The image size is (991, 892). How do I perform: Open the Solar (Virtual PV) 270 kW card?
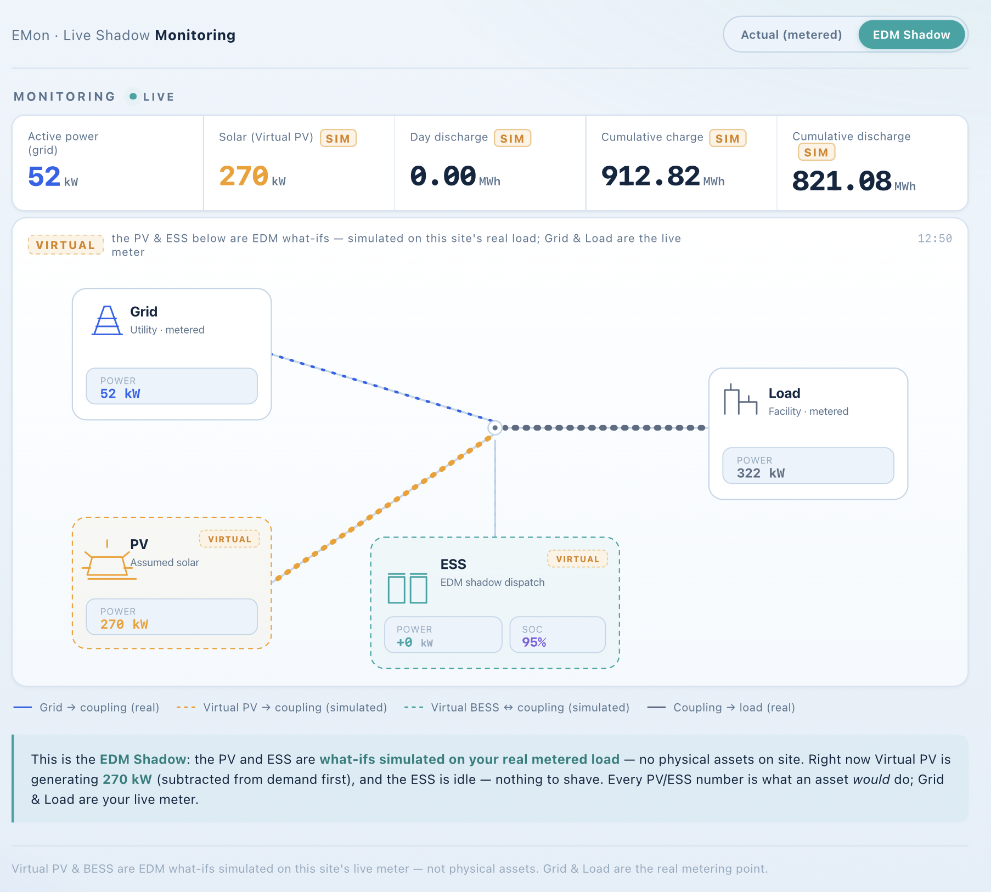pyautogui.click(x=299, y=163)
